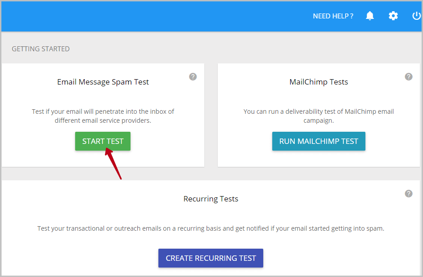The height and width of the screenshot is (277, 423).
Task: Click the 'penetrate into the inbox' description text
Action: point(103,116)
